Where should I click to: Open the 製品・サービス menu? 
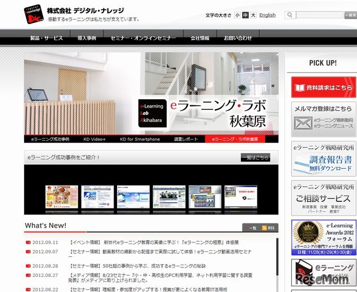click(x=46, y=38)
